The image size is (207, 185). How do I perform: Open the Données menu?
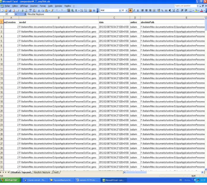59,6
